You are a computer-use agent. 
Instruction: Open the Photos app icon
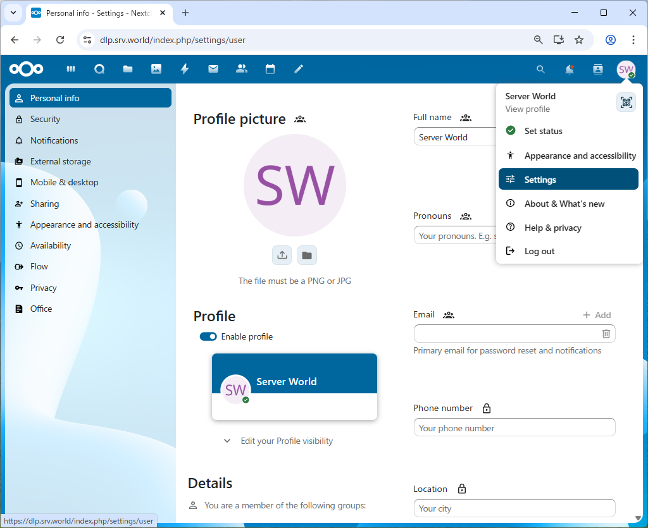(x=156, y=69)
